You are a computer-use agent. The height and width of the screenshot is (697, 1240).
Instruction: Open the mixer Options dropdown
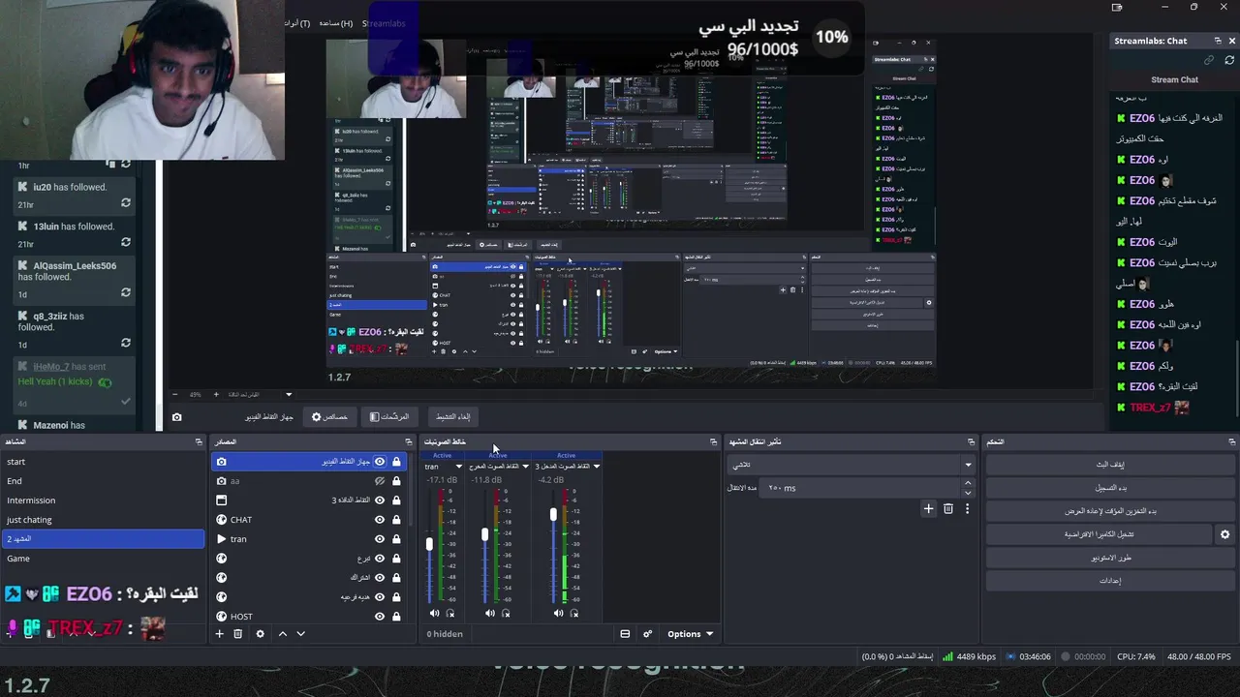click(690, 634)
